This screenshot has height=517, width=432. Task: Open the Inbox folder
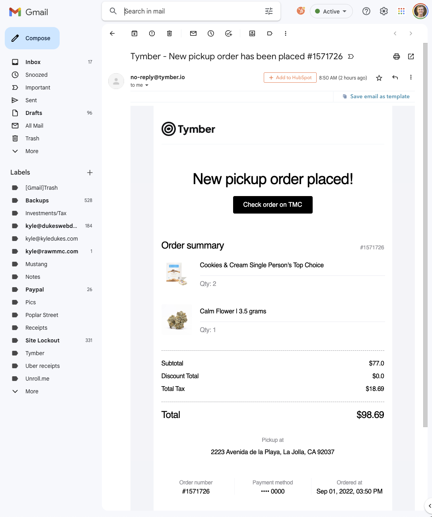point(33,62)
